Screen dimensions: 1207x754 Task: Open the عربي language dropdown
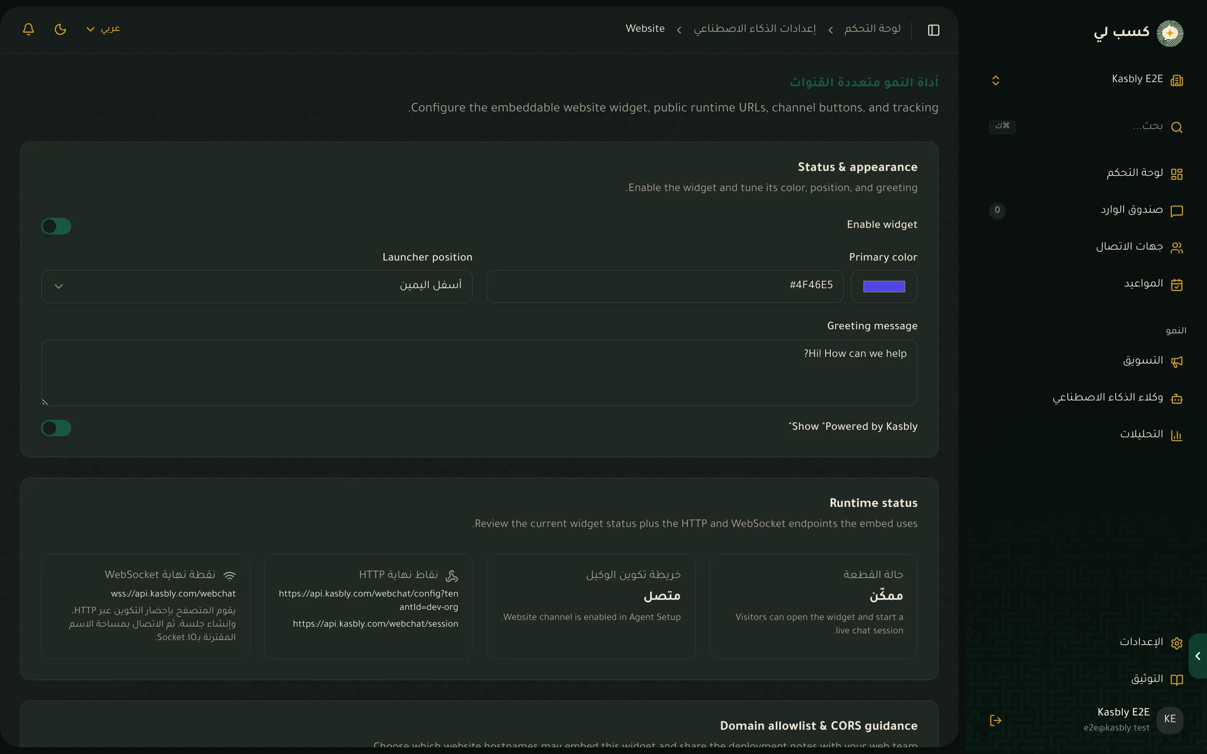(103, 29)
